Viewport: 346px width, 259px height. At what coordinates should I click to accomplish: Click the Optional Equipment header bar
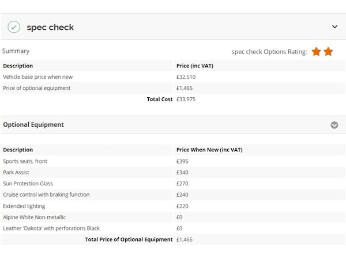click(173, 125)
